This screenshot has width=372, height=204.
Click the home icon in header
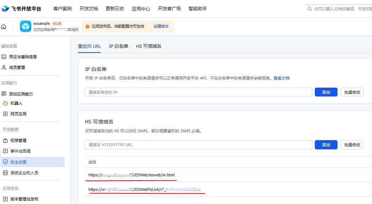(4, 27)
